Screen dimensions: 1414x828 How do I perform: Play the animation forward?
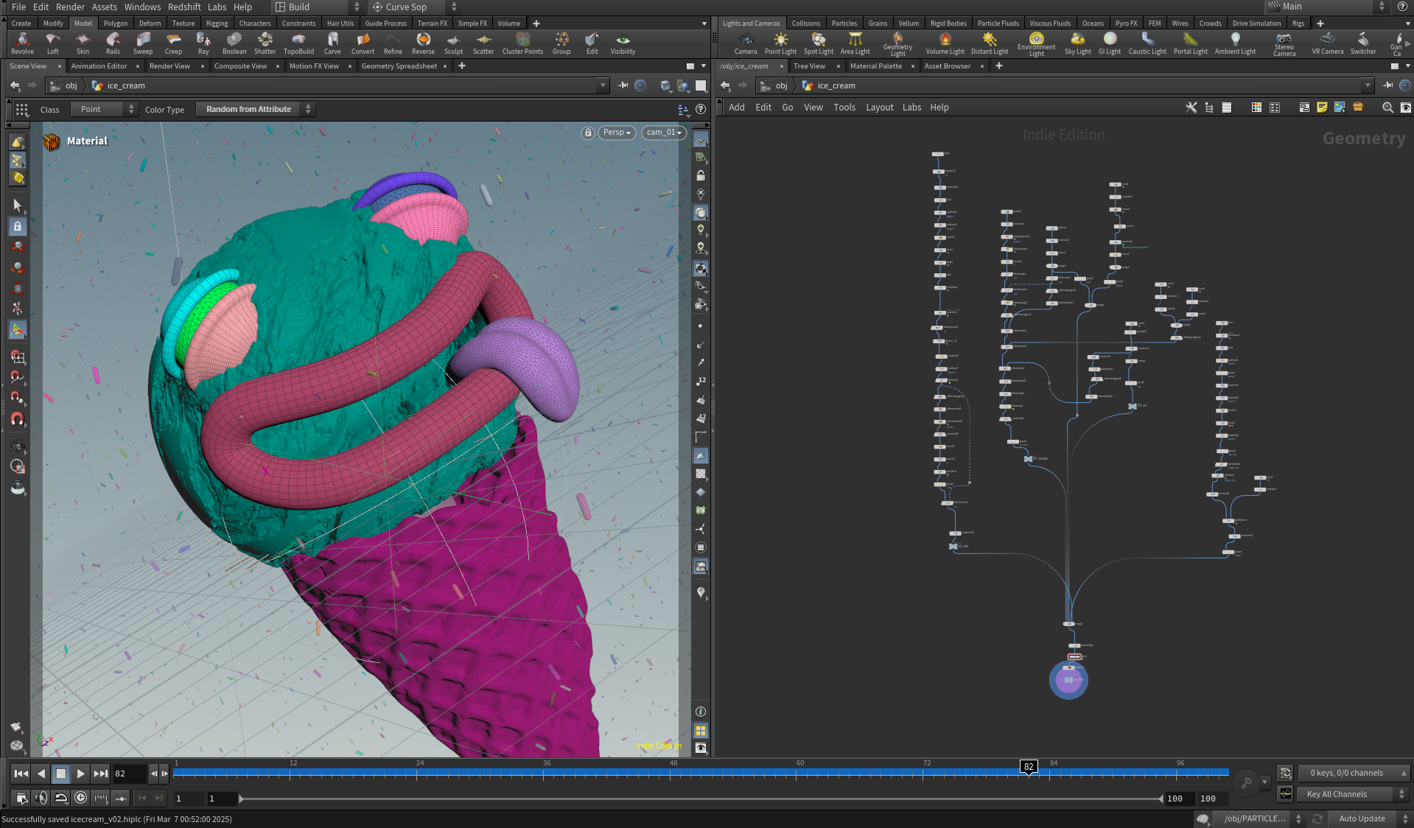(x=81, y=773)
